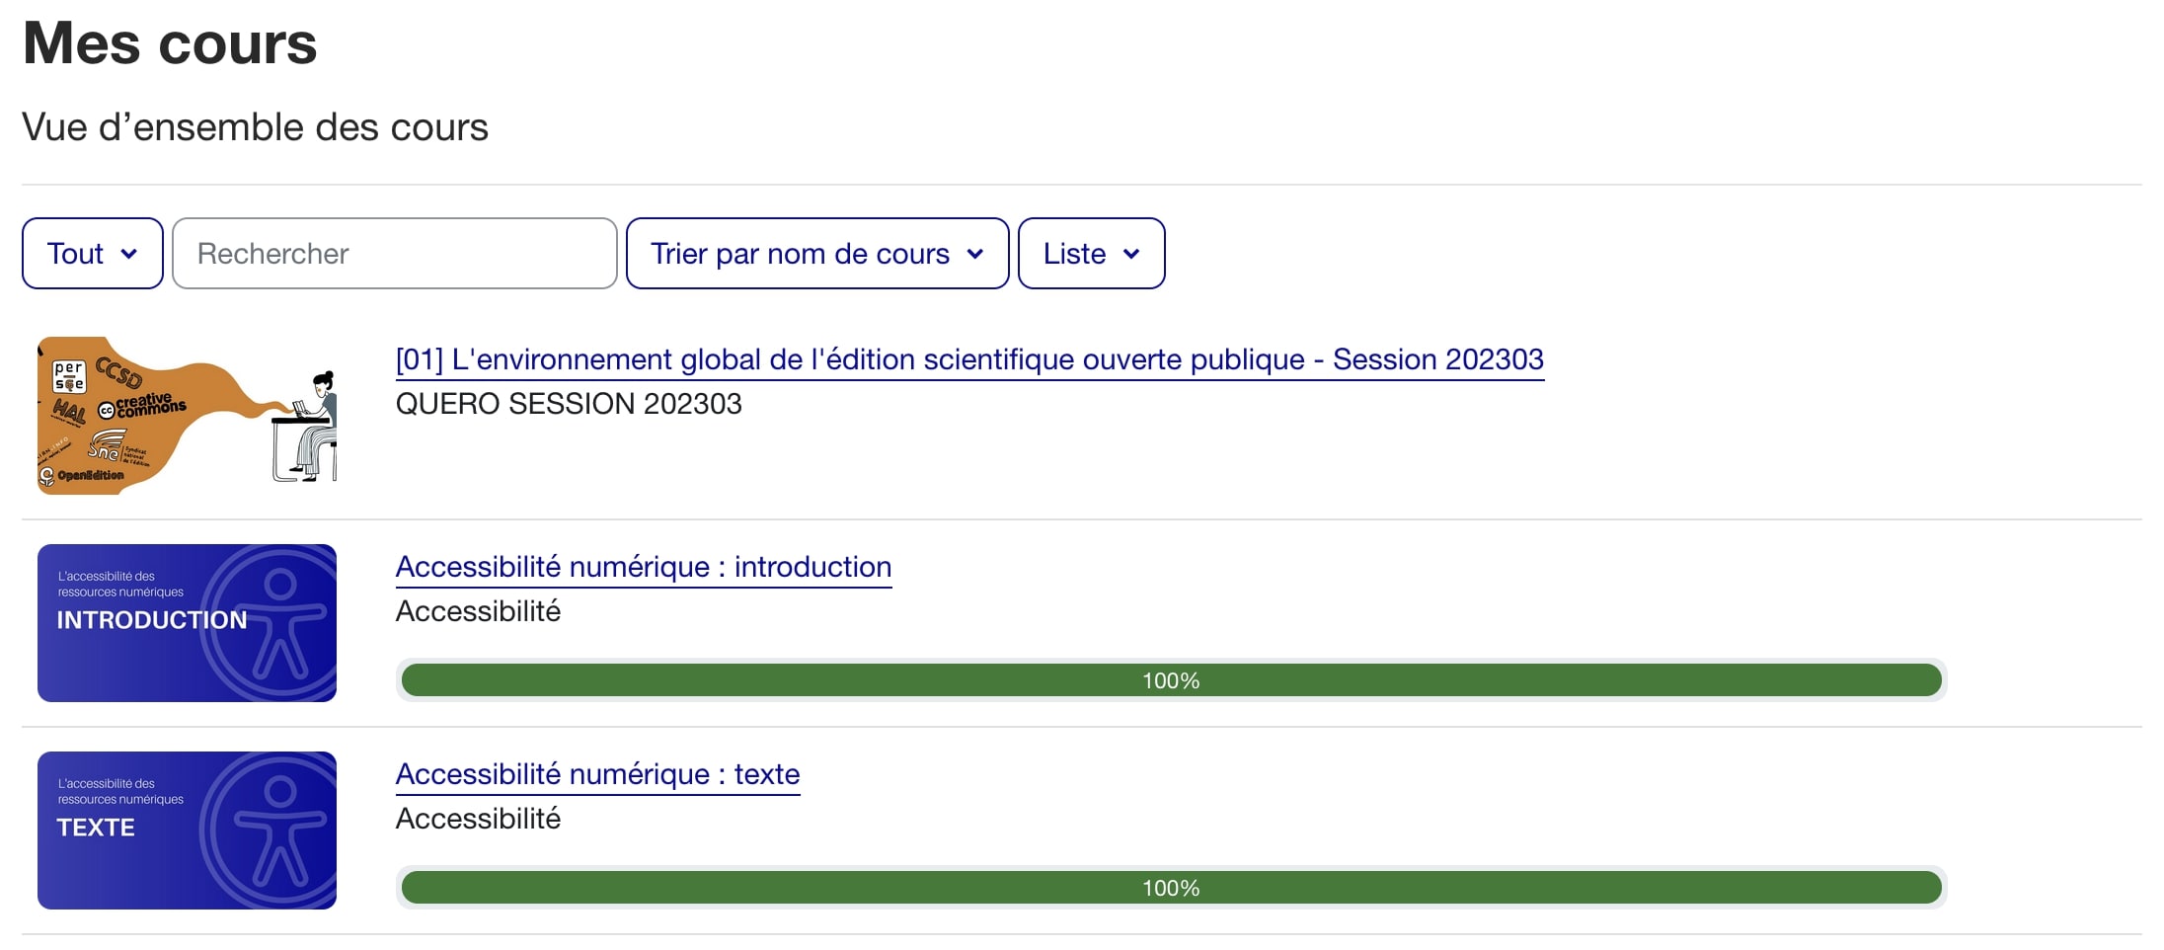This screenshot has width=2164, height=950.
Task: Click the Persée logo in the first course image
Action: (70, 376)
